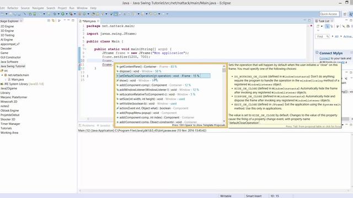353x198 pixels.
Task: Click the Debug bug toolbar icon
Action: click(x=55, y=14)
